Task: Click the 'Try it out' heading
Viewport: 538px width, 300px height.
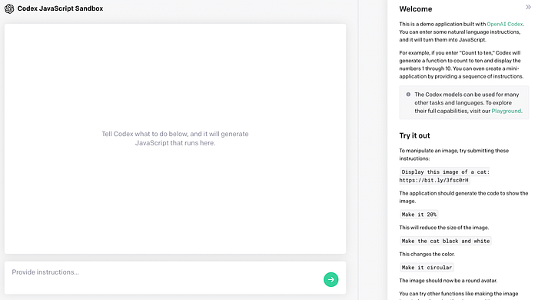Action: point(414,135)
